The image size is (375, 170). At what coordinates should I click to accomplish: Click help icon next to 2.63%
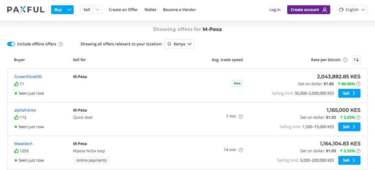pyautogui.click(x=358, y=117)
